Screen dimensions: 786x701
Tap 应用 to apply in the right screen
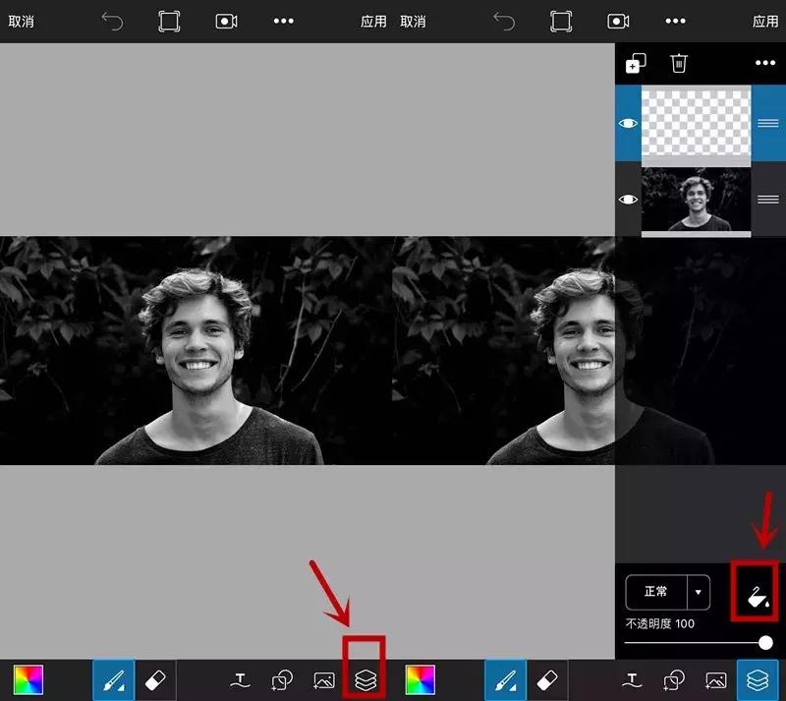(x=764, y=21)
